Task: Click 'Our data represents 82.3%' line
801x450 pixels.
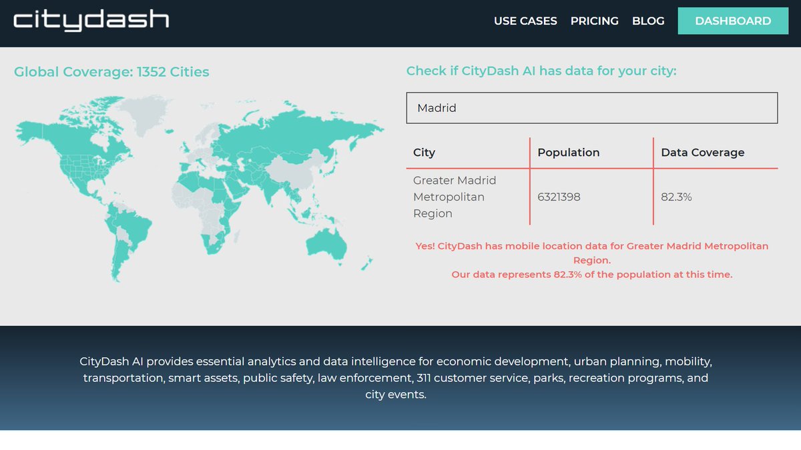Action: [592, 274]
